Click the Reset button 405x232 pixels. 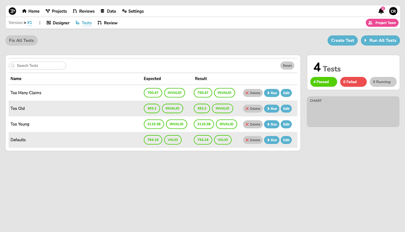(287, 65)
